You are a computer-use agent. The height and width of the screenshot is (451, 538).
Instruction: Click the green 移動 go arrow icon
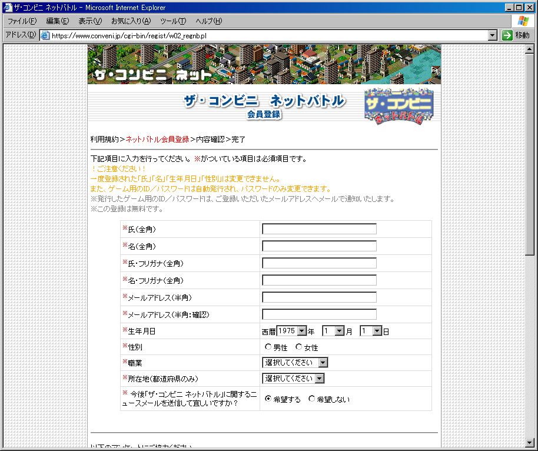(507, 35)
